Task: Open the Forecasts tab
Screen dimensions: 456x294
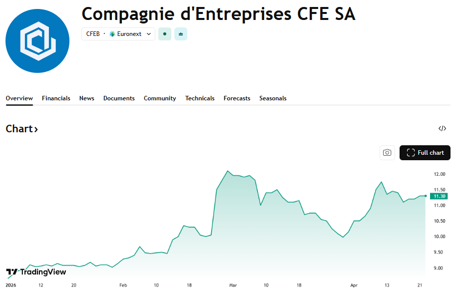Action: click(x=237, y=98)
